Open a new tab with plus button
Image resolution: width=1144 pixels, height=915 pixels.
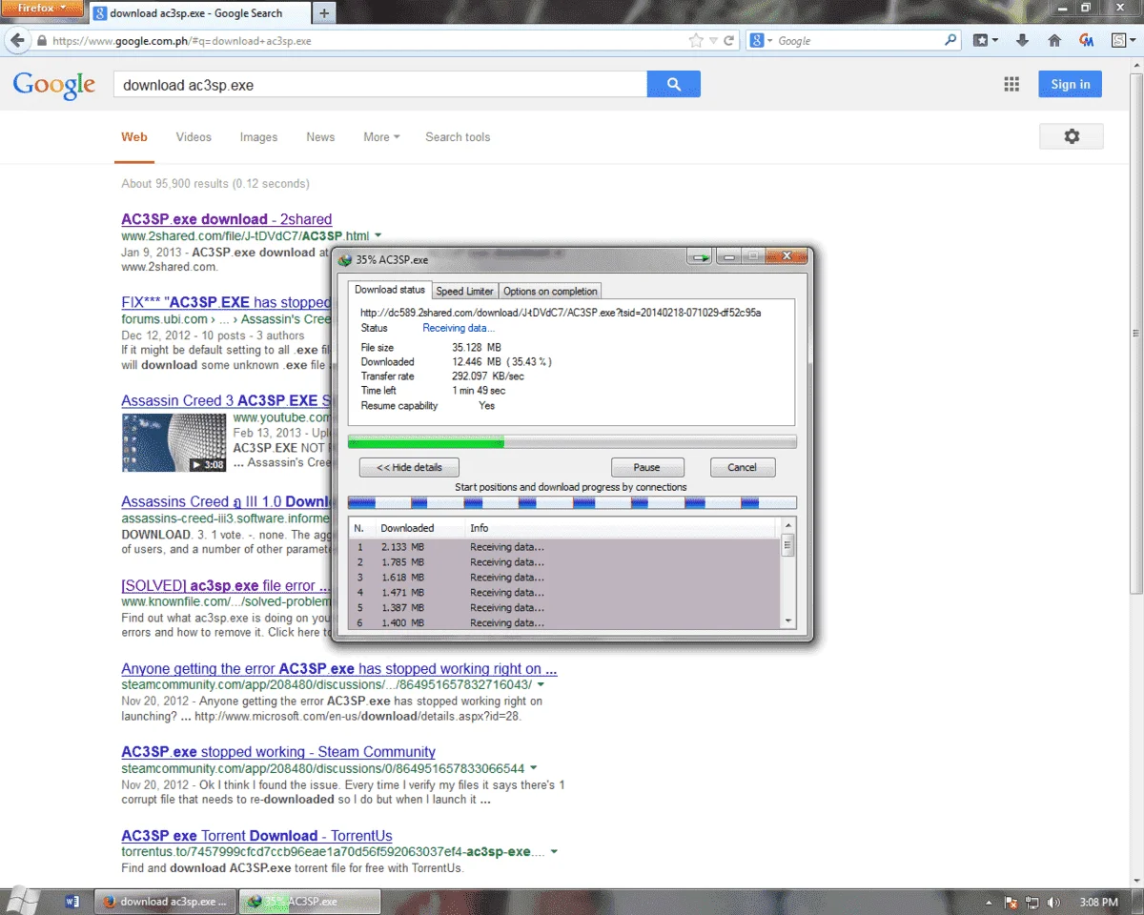pos(324,13)
